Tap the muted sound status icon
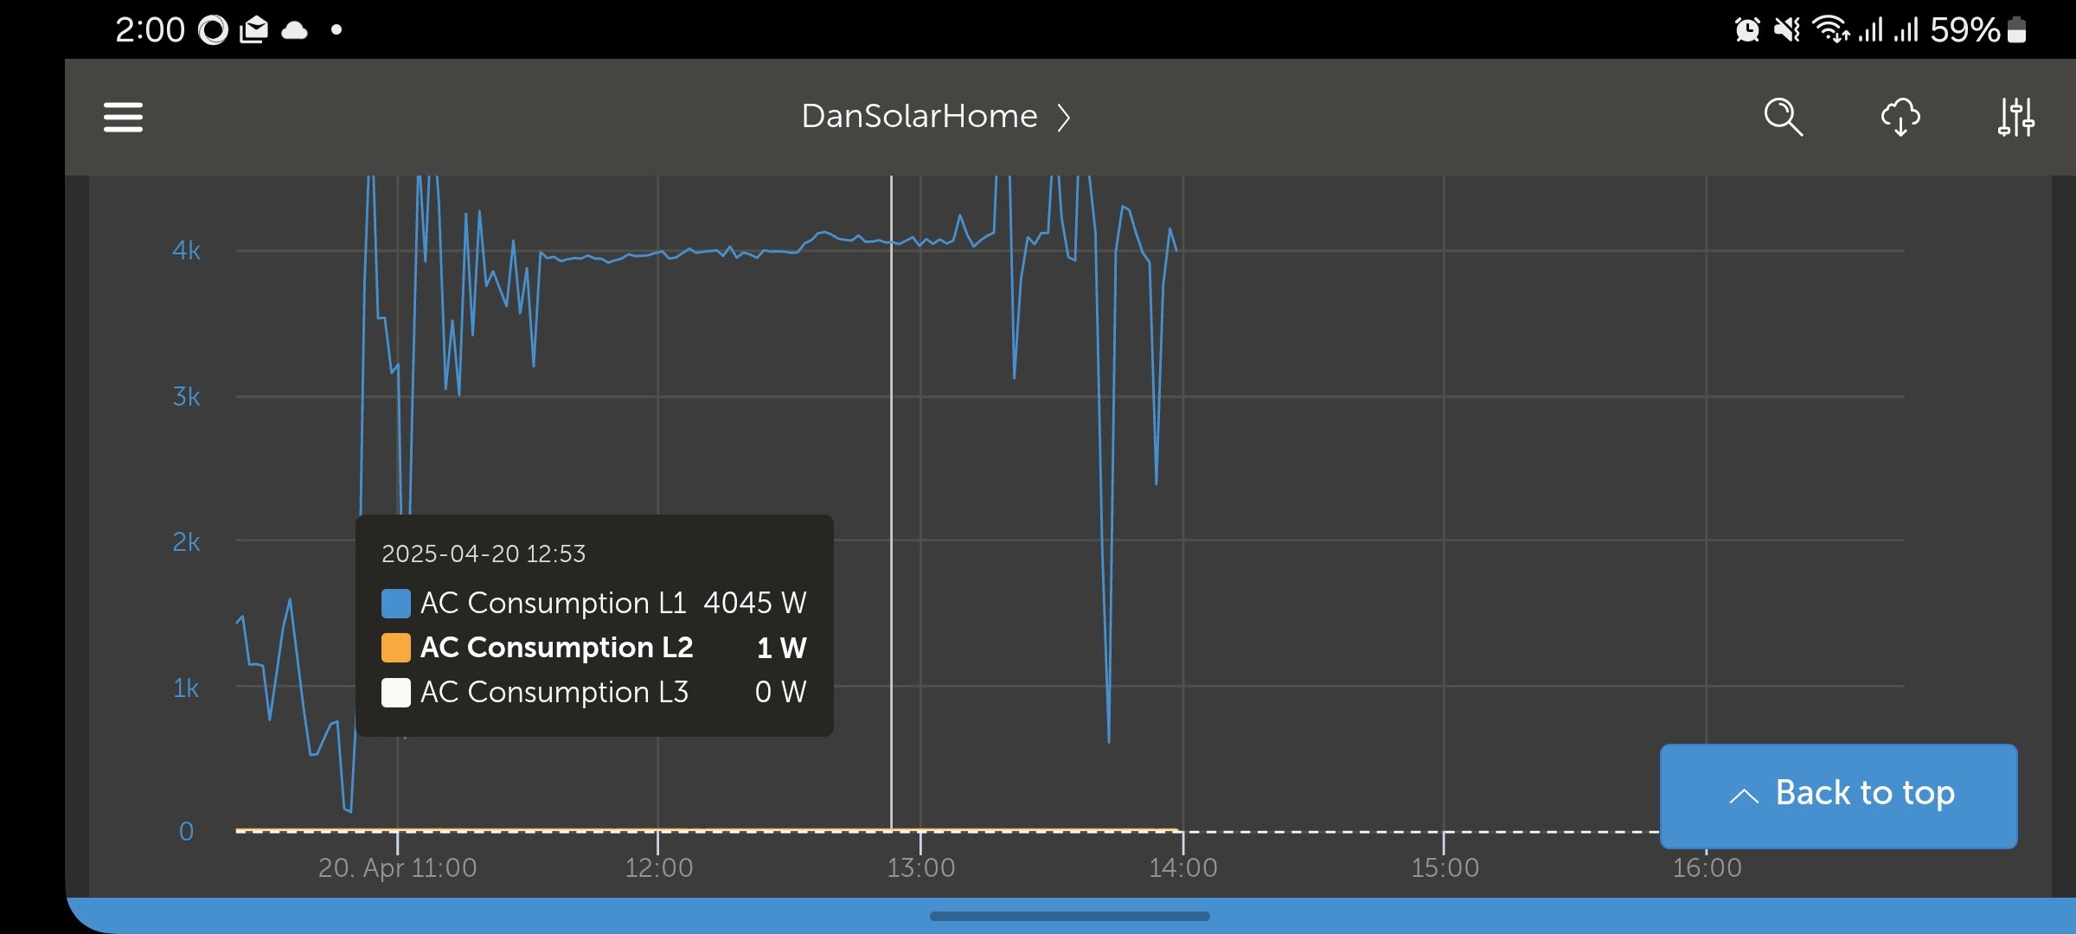 (1786, 30)
